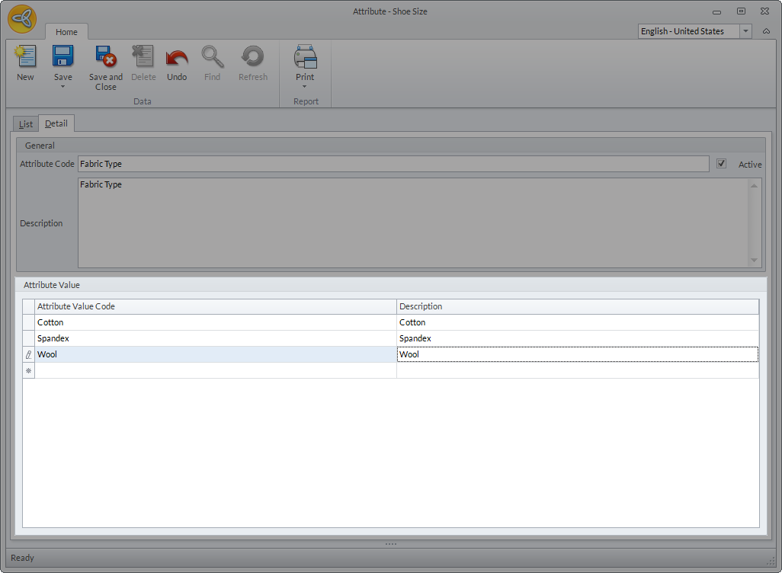782x573 pixels.
Task: Select the Cotton attribute value code cell
Action: 215,322
